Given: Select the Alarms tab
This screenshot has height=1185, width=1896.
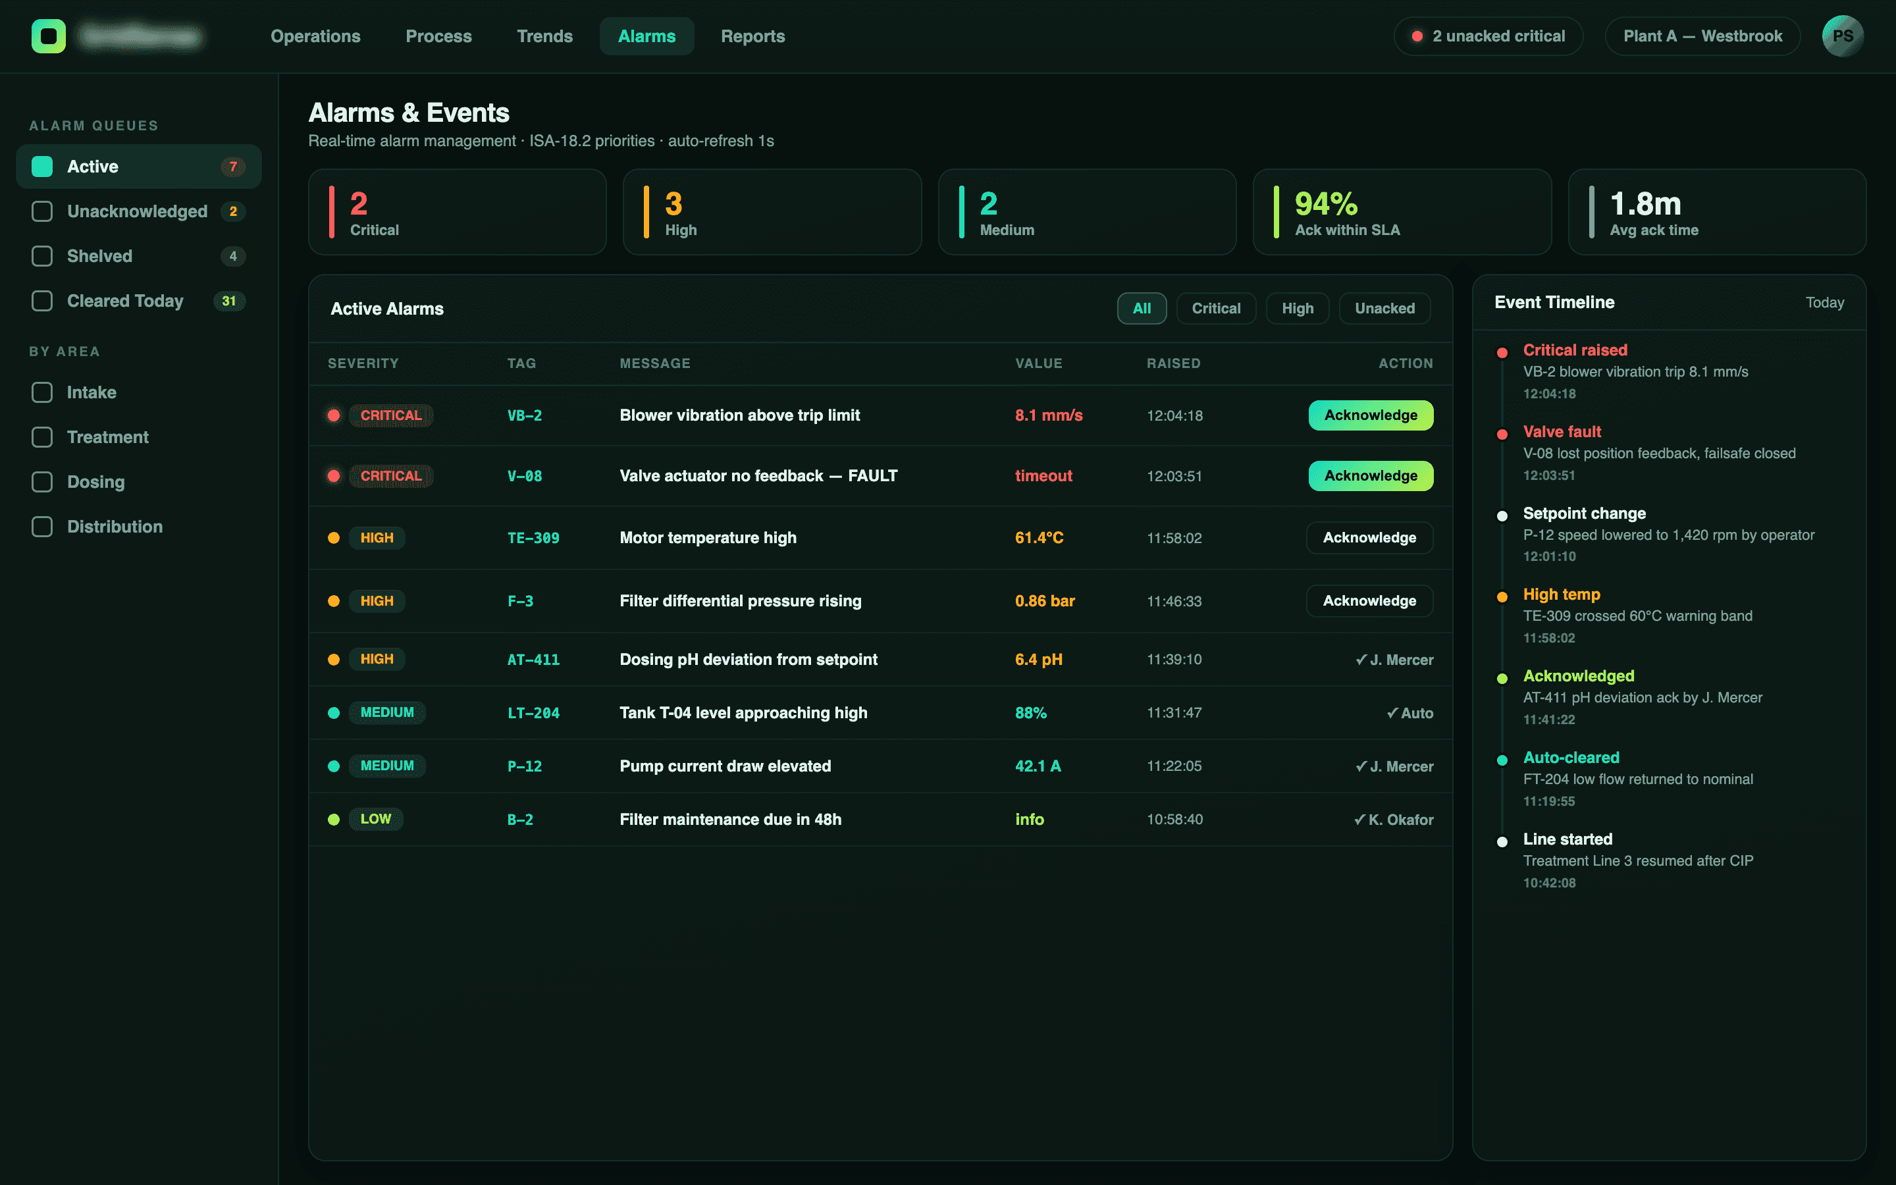Looking at the screenshot, I should click(x=646, y=36).
